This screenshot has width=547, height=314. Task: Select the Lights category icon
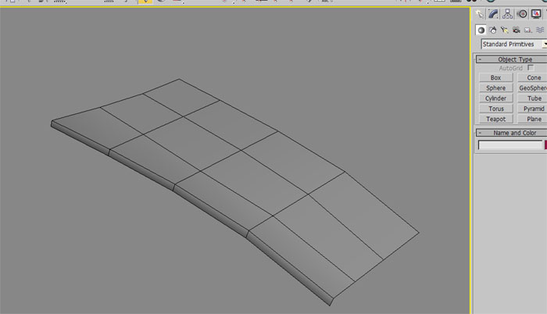coord(505,30)
